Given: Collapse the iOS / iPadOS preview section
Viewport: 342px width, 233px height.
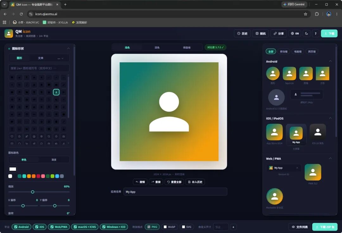Looking at the screenshot, I should click(x=330, y=118).
